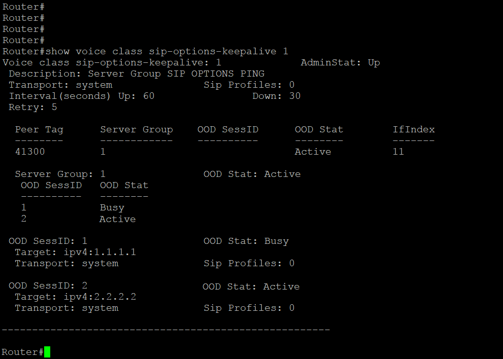The image size is (503, 359).
Task: Click the Peer Tag column header
Action: [39, 130]
